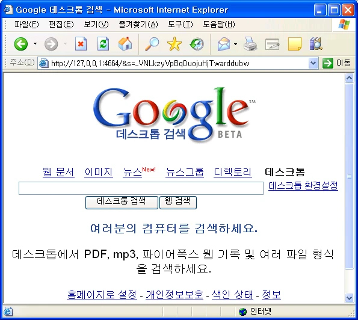Click the green Go arrow 이동 button
The image size is (358, 320).
(336, 63)
